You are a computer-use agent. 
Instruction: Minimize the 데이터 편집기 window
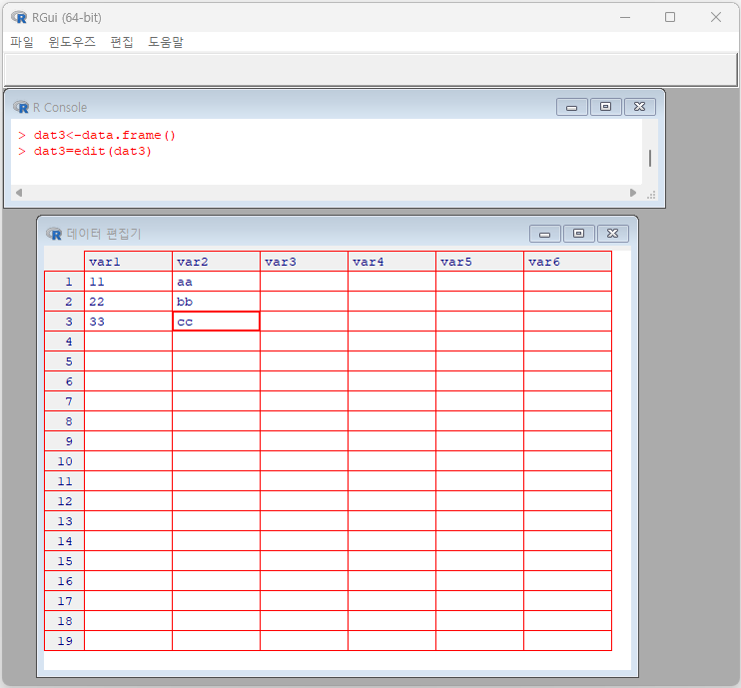point(545,234)
